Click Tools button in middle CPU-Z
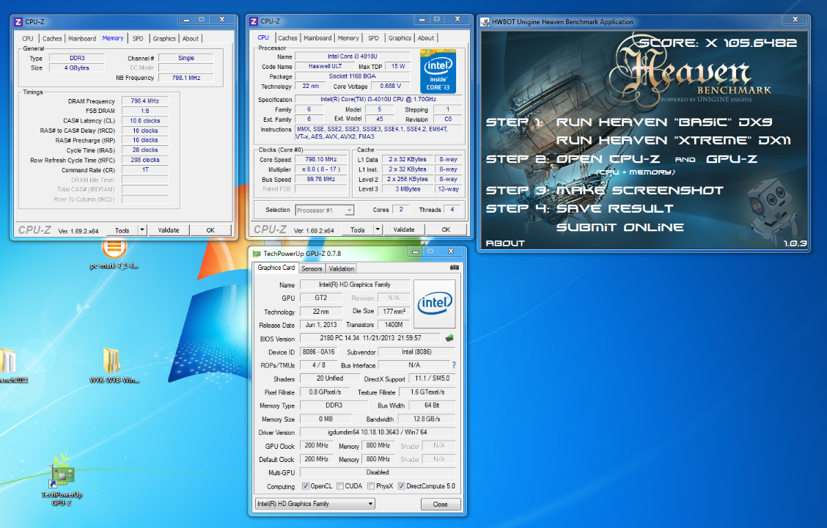The height and width of the screenshot is (528, 827). point(358,230)
